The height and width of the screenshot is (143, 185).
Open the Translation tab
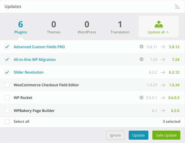coord(120,27)
